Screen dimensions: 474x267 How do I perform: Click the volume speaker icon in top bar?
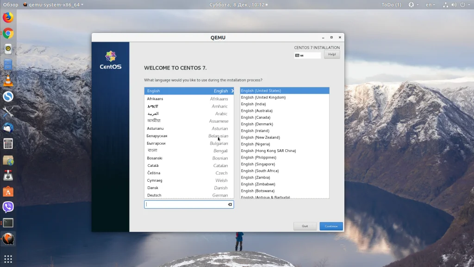click(x=454, y=5)
